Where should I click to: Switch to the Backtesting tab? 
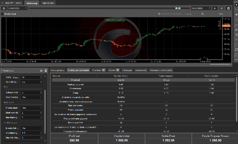(x=32, y=3)
